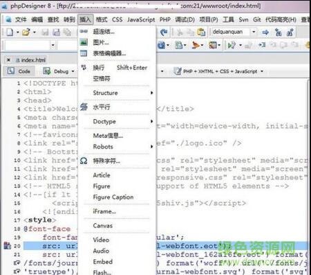
Task: Open the Git menu
Action: coord(257,20)
